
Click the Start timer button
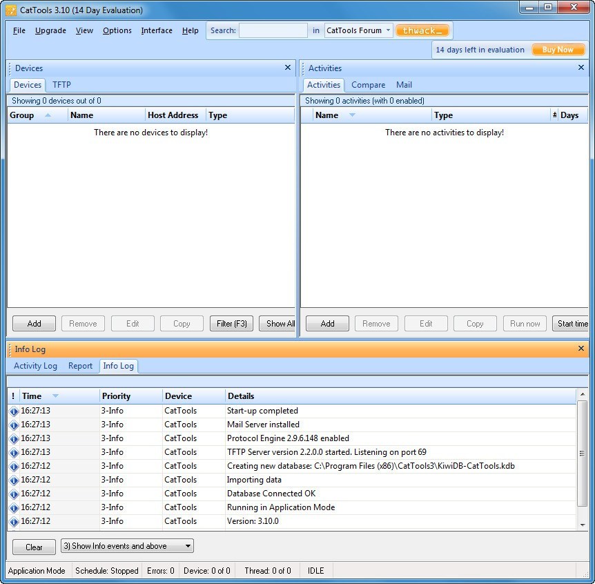(570, 324)
